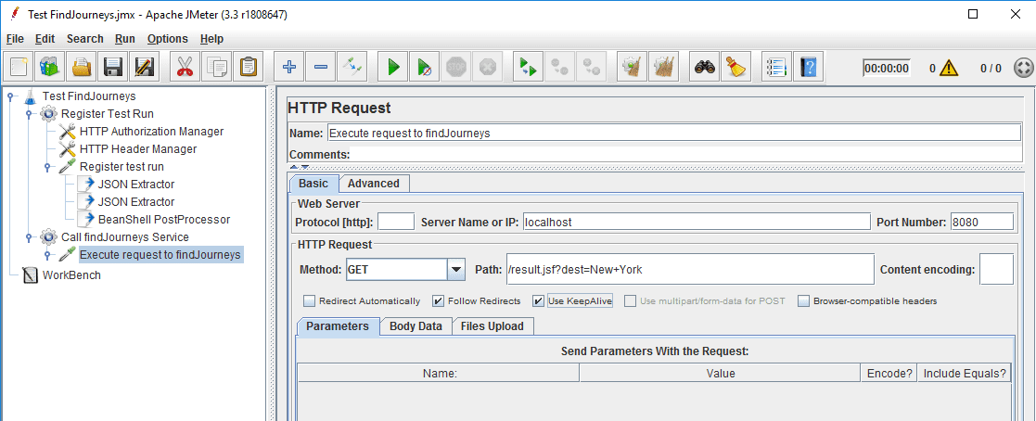Click the Toggle enable/disable icon
Screen dimensions: 1036x421
click(352, 67)
